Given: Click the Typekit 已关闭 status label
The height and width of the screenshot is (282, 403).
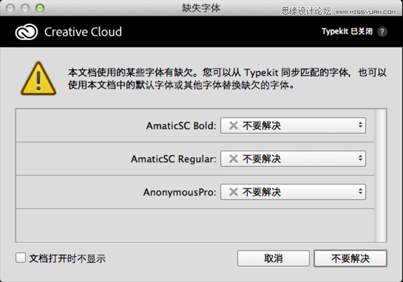Looking at the screenshot, I should (347, 31).
